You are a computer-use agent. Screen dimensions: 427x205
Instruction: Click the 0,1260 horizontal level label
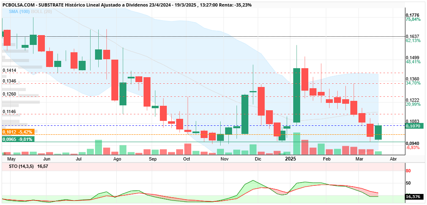pos(9,94)
